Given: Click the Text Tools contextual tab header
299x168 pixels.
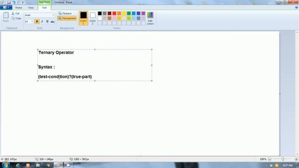Looking at the screenshot, I should pyautogui.click(x=44, y=2).
